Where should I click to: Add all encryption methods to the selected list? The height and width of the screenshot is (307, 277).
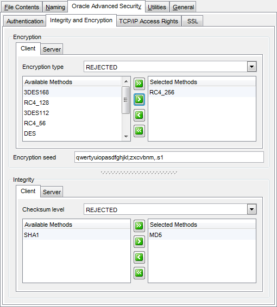coord(139,84)
